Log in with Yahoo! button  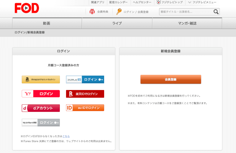pyautogui.click(x=41, y=94)
